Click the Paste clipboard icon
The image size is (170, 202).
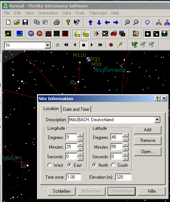[45, 22]
